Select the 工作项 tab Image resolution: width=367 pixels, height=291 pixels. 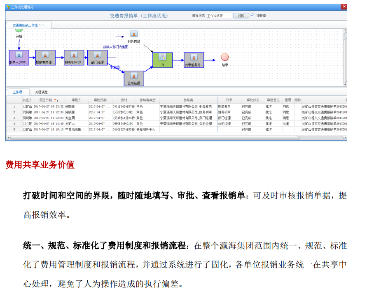coord(17,92)
